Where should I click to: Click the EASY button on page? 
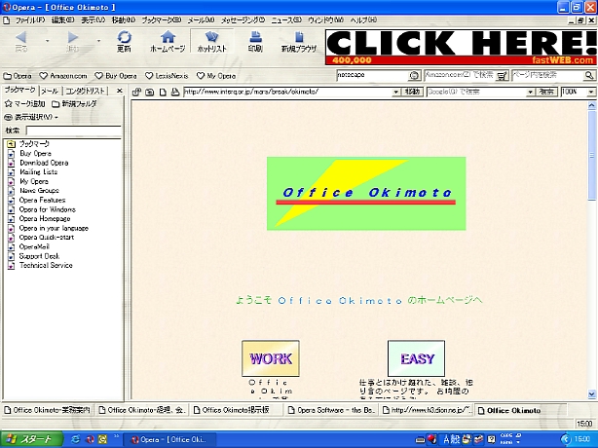417,358
